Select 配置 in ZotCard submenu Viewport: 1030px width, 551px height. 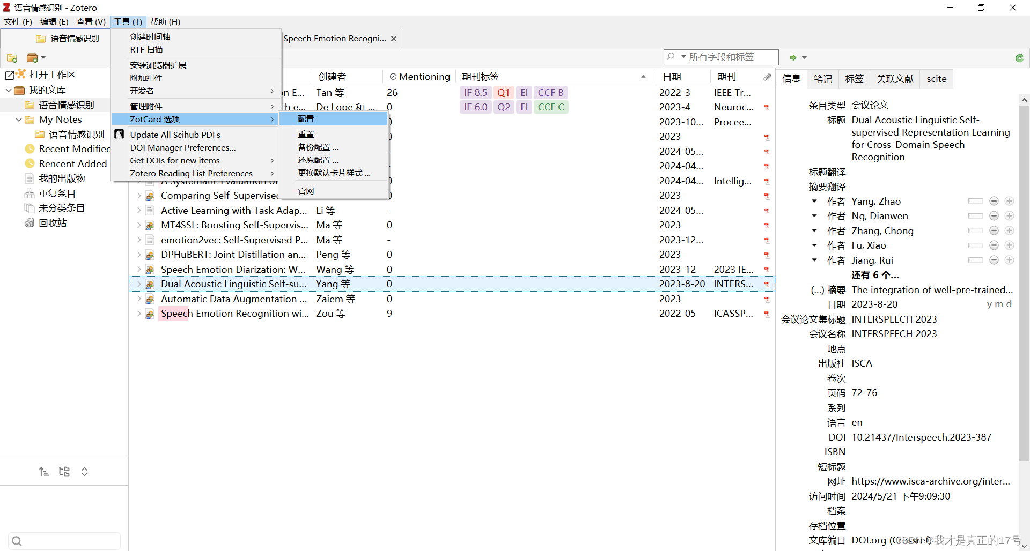tap(334, 118)
